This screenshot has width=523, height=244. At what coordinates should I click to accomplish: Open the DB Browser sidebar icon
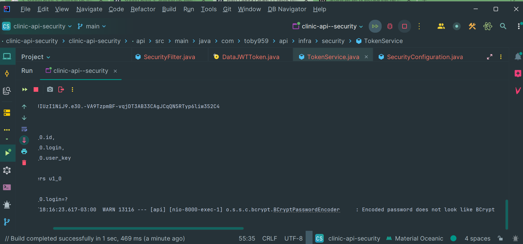(x=7, y=91)
